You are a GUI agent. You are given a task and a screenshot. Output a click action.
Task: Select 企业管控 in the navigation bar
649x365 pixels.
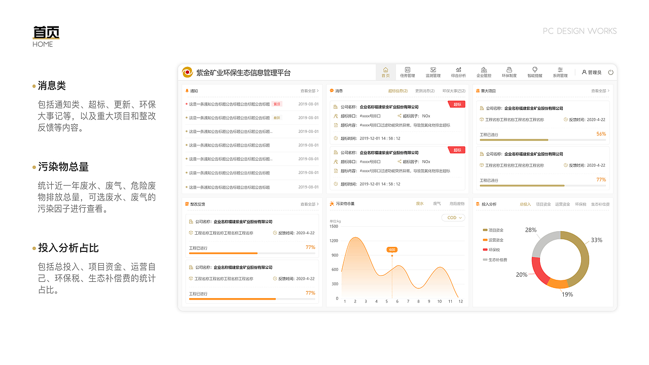pos(484,72)
